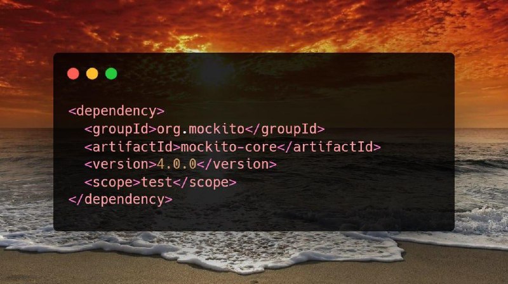
Task: Click the org.mockito group value
Action: coord(201,129)
